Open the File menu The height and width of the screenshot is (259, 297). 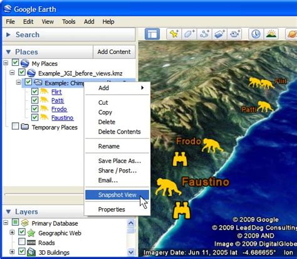pos(10,21)
